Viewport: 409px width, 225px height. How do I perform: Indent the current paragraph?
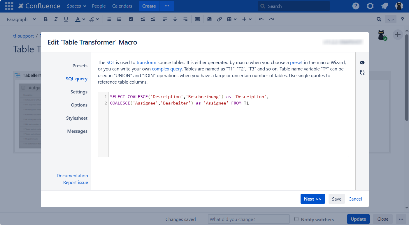point(153,19)
